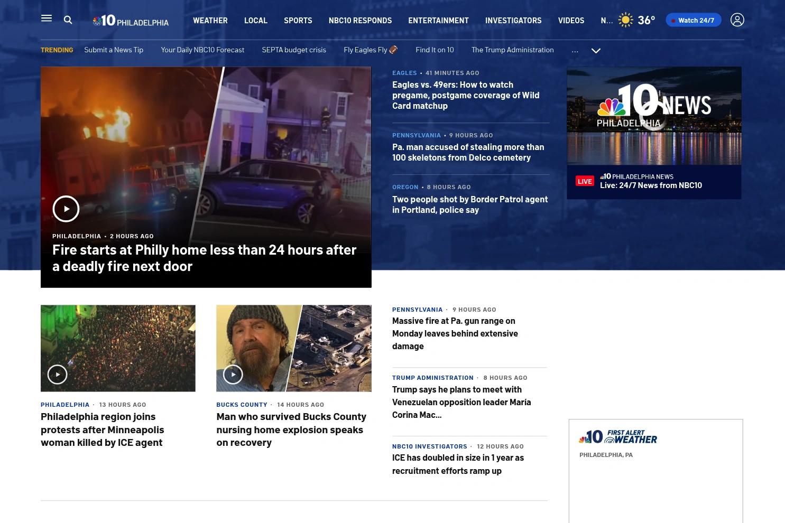785x523 pixels.
Task: Expand the trending topics chevron
Action: tap(596, 51)
